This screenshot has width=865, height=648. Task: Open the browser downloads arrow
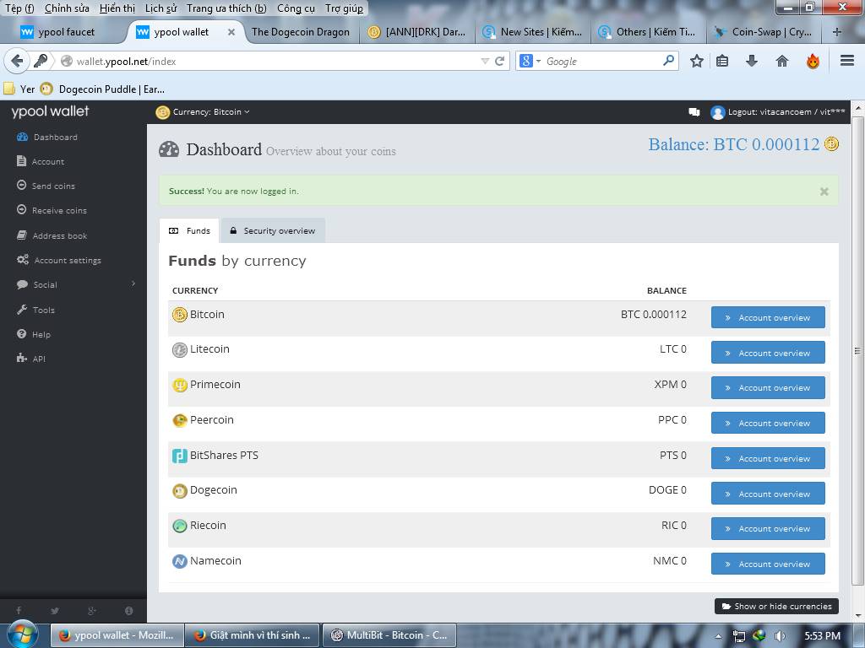click(751, 61)
